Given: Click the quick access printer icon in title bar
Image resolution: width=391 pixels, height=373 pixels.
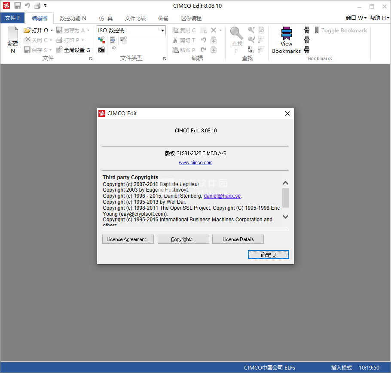Looking at the screenshot, I should coord(37,6).
